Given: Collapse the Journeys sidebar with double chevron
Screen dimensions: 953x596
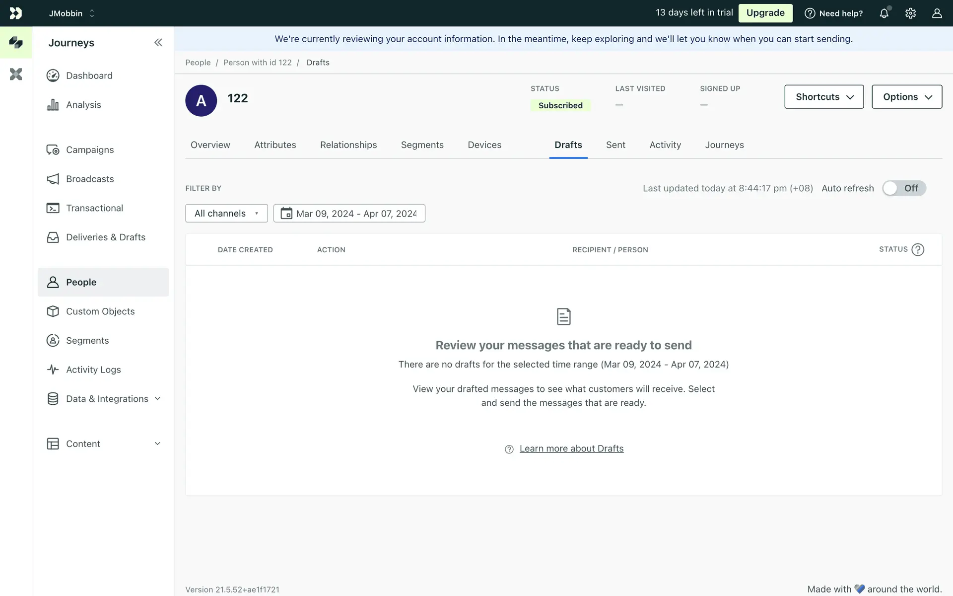Looking at the screenshot, I should (158, 43).
